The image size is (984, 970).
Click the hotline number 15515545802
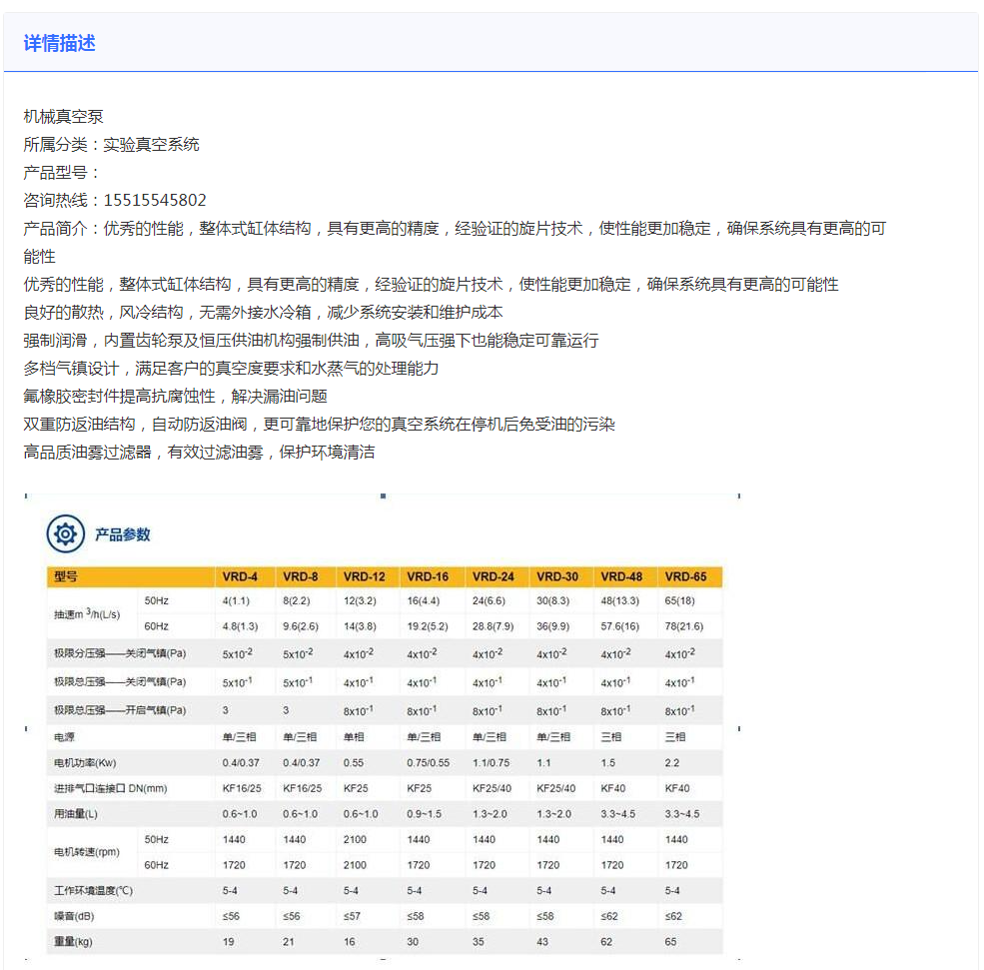155,200
